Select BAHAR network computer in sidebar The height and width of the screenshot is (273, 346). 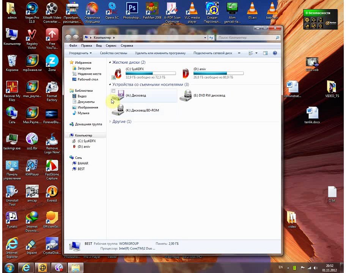tap(83, 163)
